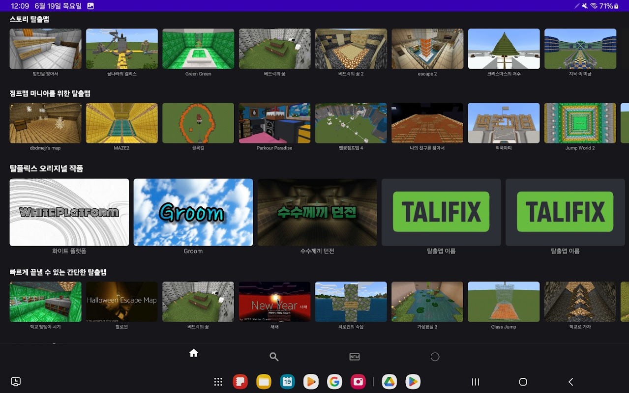The width and height of the screenshot is (629, 393).
Task: Tap the date 6월 19일 목요일
Action: pos(59,6)
